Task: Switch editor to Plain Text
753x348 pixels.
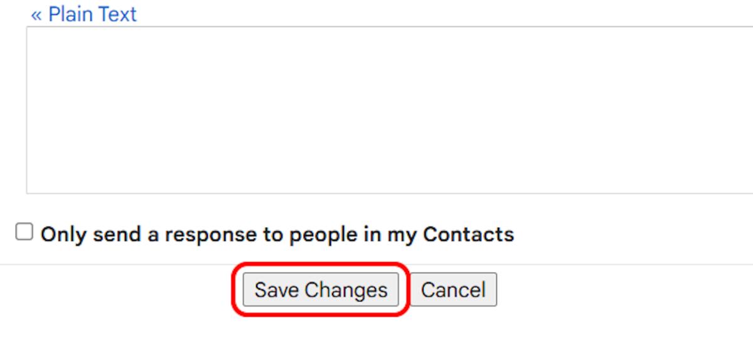Action: click(84, 14)
